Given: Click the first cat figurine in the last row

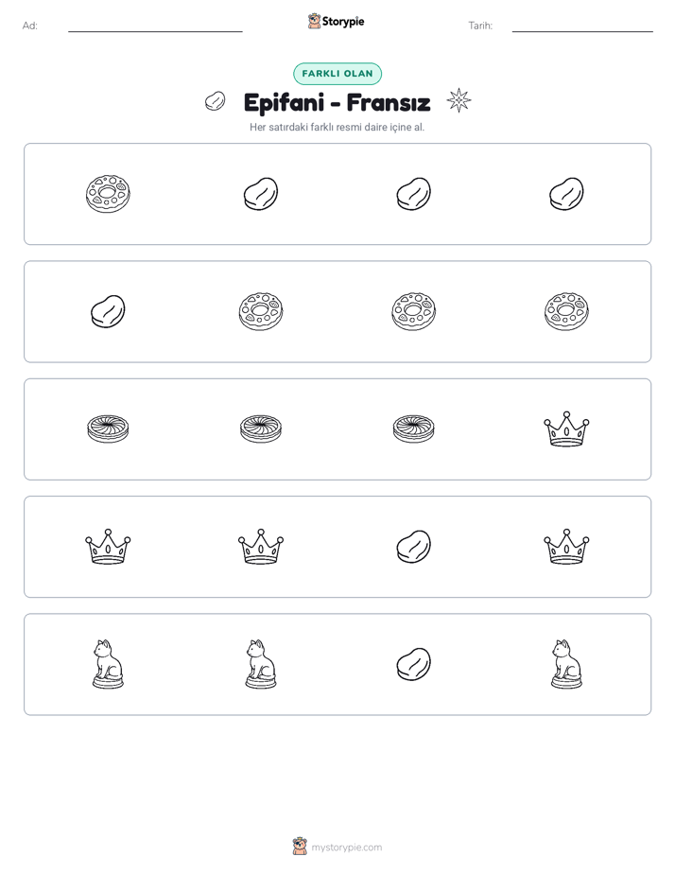Looking at the screenshot, I should pyautogui.click(x=108, y=664).
